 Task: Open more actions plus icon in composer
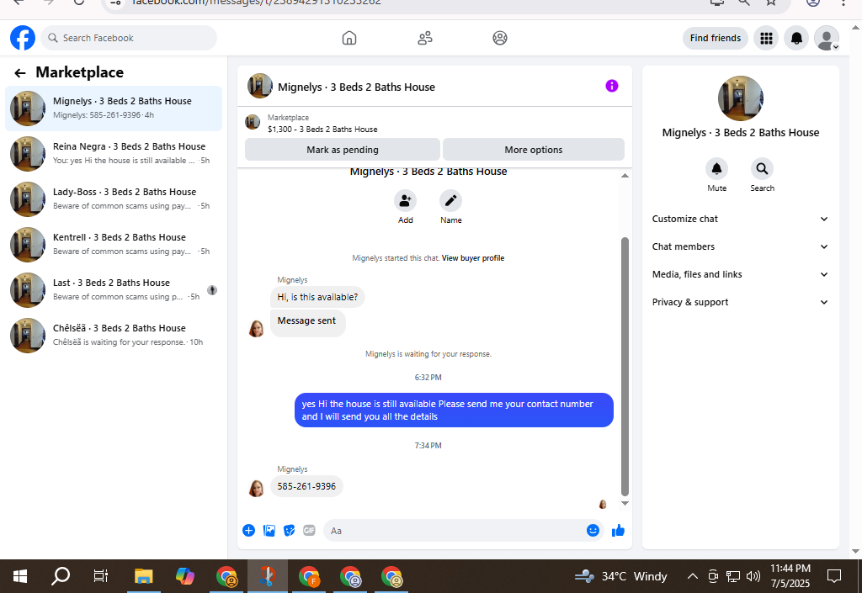pos(248,531)
